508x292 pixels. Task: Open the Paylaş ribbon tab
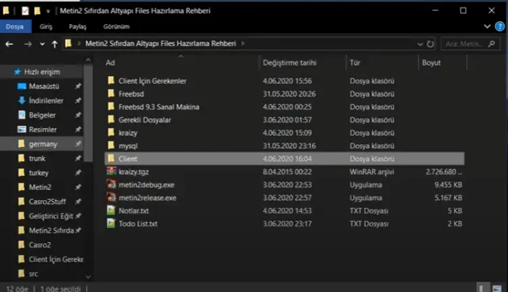78,26
